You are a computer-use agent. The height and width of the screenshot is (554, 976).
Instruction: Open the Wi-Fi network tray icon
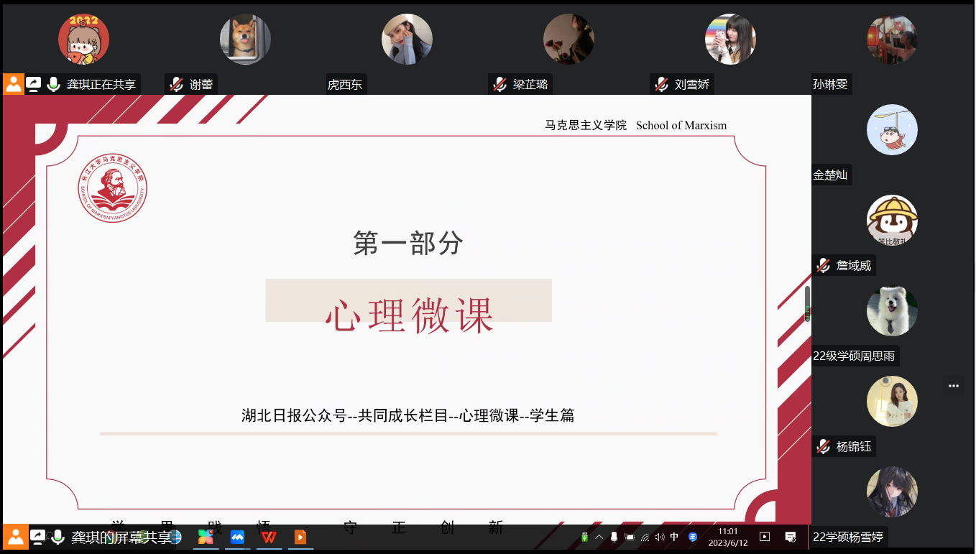[x=645, y=537]
